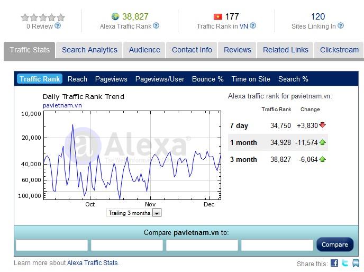
Task: Select the Bounce % chart option
Action: pyautogui.click(x=207, y=79)
